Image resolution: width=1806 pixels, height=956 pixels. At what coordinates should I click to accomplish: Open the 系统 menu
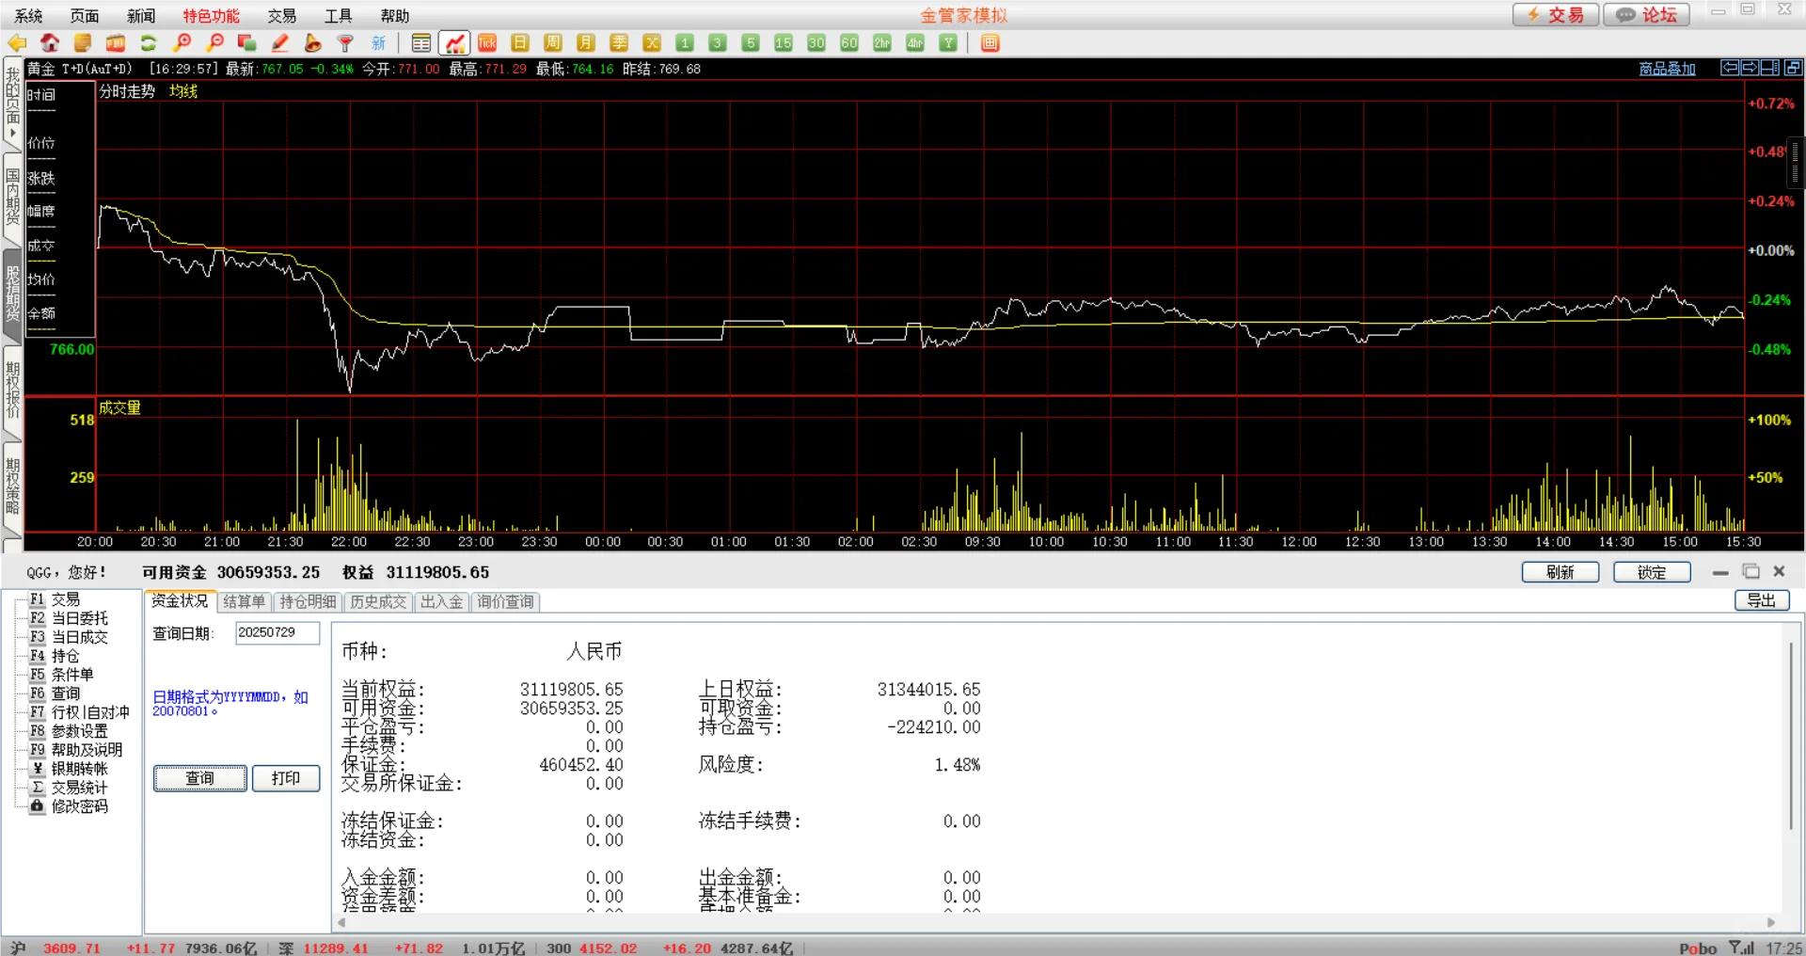coord(28,16)
